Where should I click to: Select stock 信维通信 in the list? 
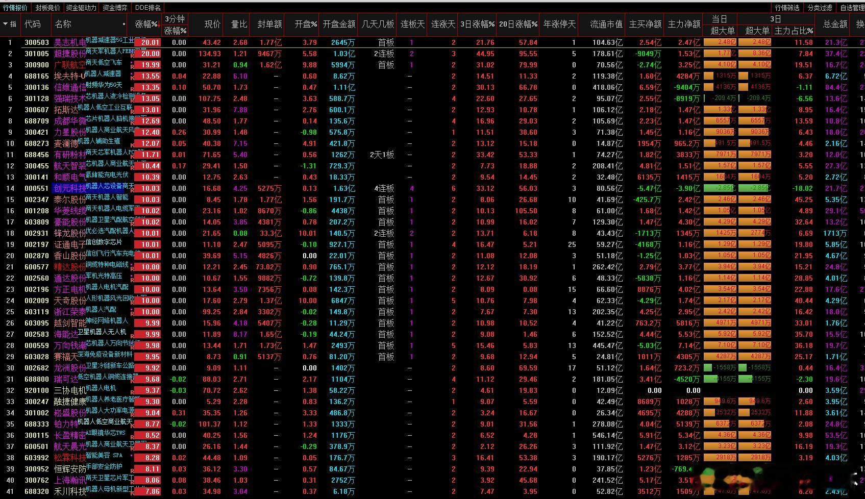point(70,87)
